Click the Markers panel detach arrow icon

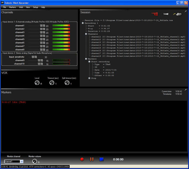pos(185,90)
